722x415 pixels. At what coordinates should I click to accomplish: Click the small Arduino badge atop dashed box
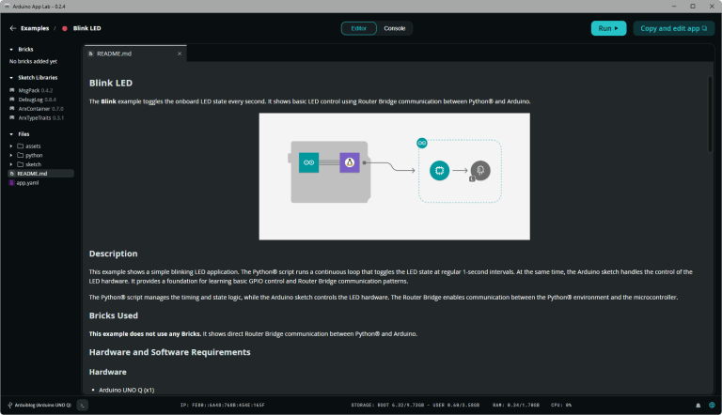(x=422, y=143)
